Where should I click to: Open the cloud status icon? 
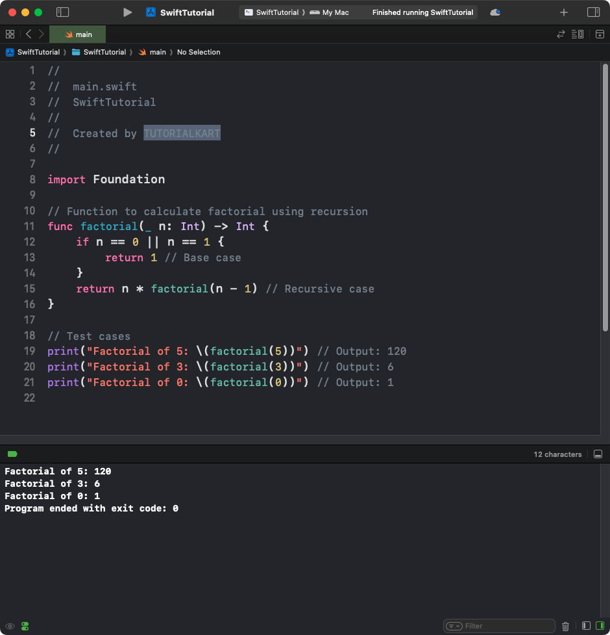(x=495, y=12)
